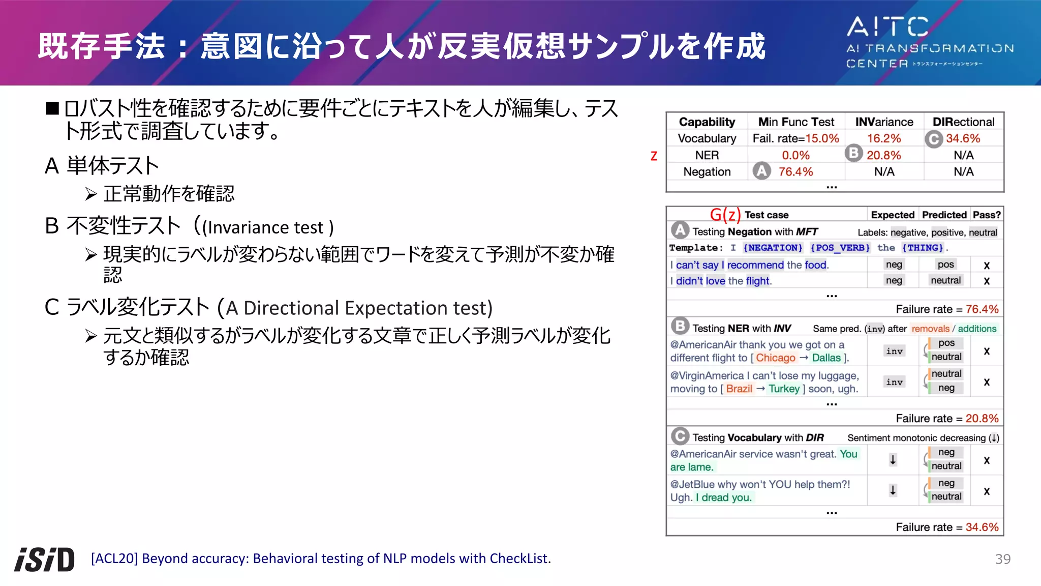This screenshot has height=586, width=1041.
Task: Click circled B next to Testing NER
Action: click(680, 326)
